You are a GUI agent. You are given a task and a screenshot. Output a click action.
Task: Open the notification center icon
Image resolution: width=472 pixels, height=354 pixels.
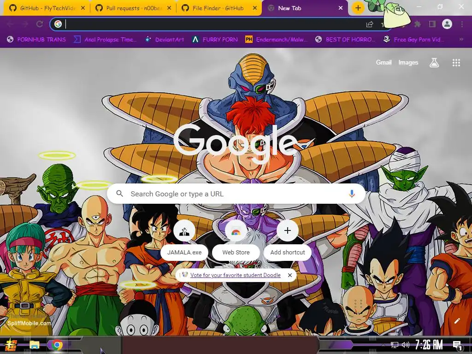click(x=457, y=345)
